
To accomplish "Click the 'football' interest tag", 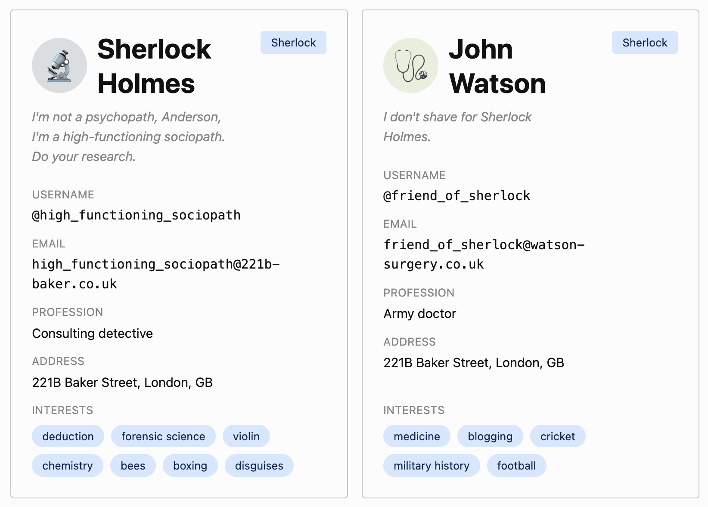I will (516, 466).
